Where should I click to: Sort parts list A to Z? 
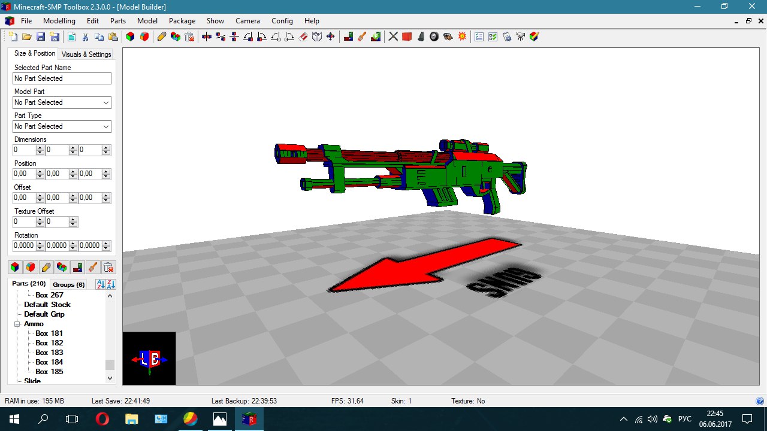click(101, 284)
